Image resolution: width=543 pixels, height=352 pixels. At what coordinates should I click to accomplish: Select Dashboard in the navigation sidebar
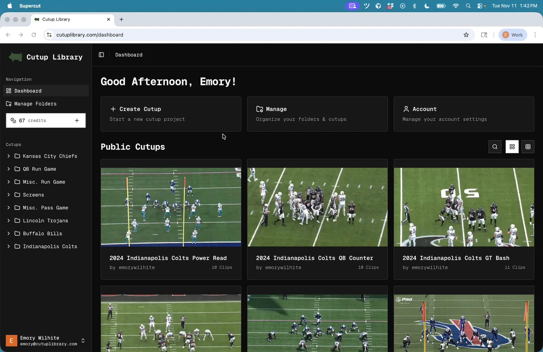[x=46, y=91]
